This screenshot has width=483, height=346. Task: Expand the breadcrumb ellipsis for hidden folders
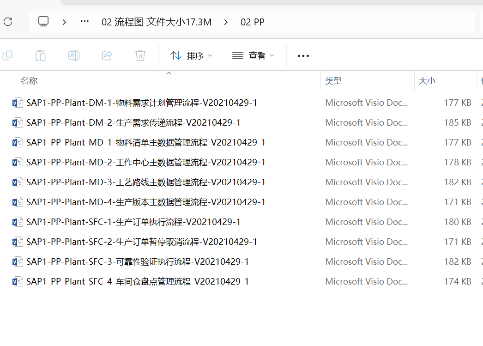(x=85, y=22)
